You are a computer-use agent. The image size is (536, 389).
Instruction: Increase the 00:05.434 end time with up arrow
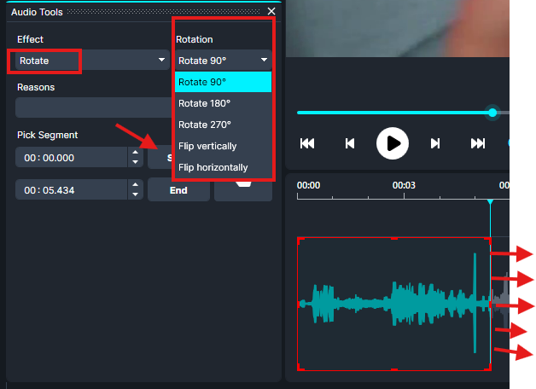[134, 185]
